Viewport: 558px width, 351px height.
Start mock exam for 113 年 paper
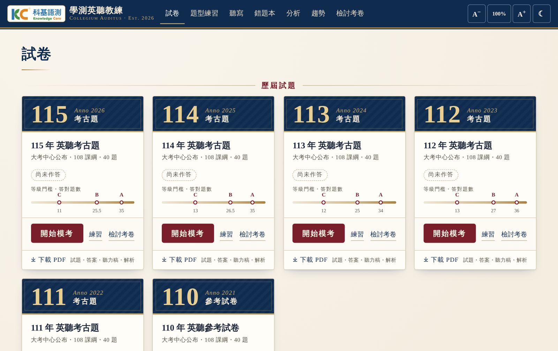click(x=319, y=233)
